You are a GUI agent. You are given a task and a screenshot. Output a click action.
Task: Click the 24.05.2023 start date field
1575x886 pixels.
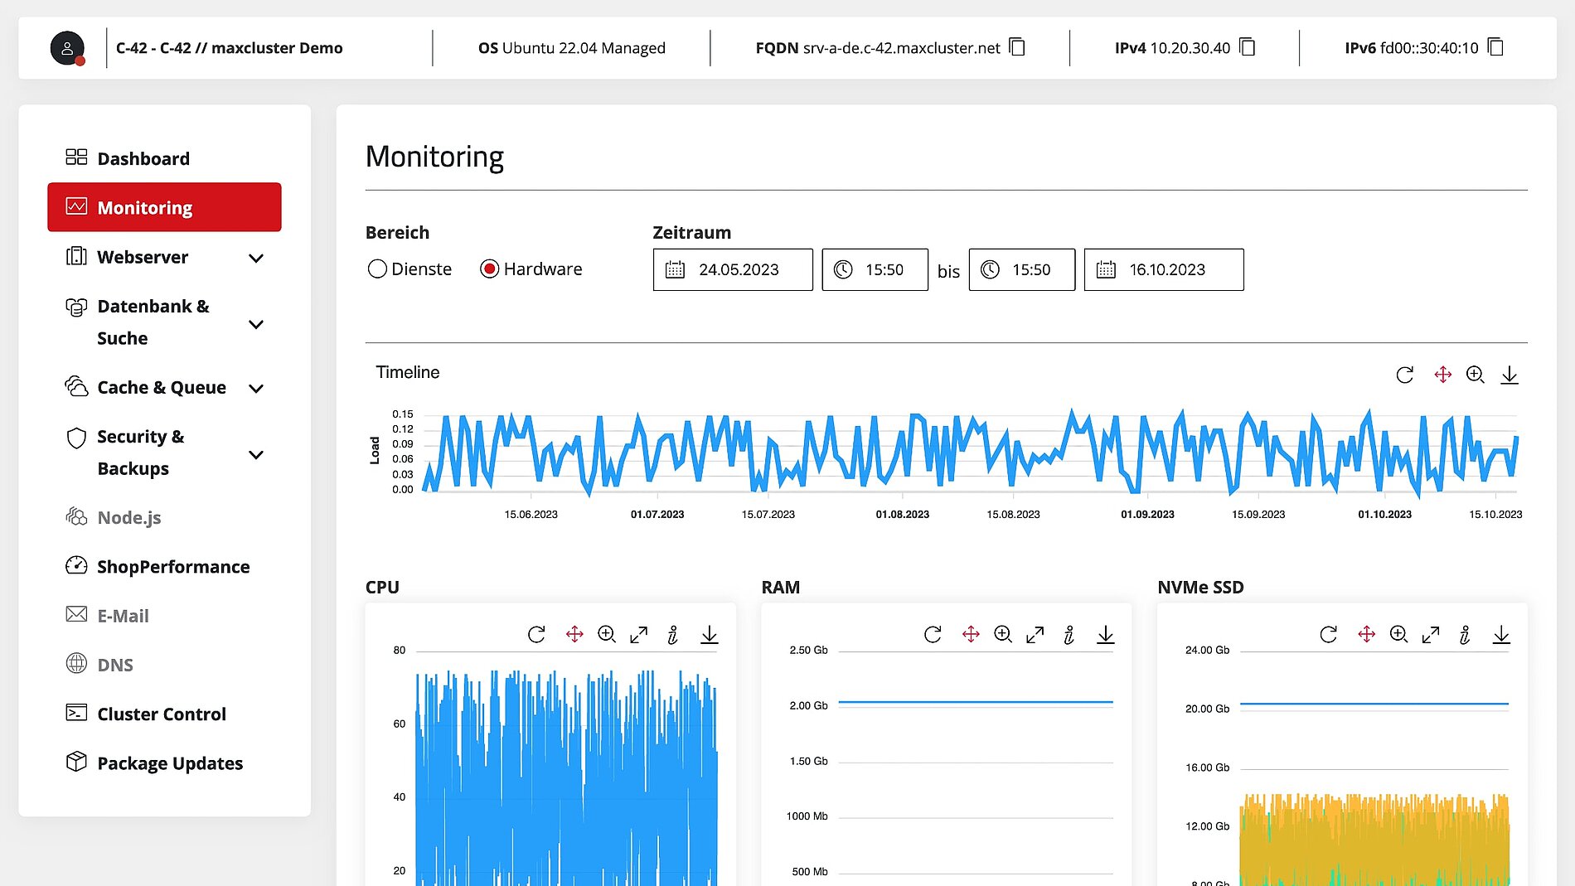click(x=732, y=270)
